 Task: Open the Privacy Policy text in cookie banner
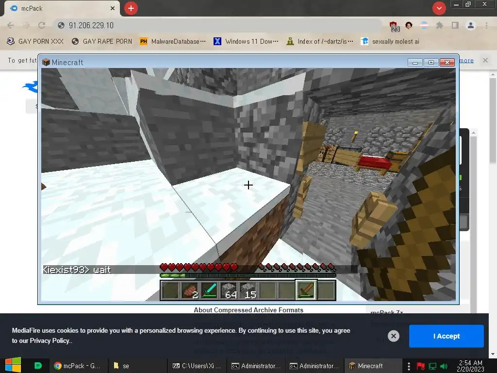click(50, 340)
